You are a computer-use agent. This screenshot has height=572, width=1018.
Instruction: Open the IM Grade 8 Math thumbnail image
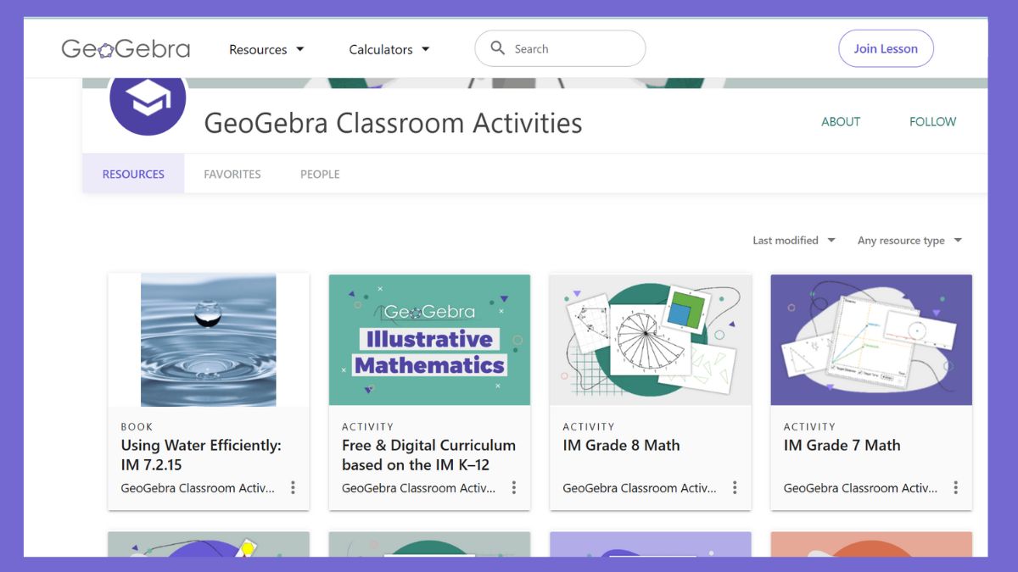(651, 340)
